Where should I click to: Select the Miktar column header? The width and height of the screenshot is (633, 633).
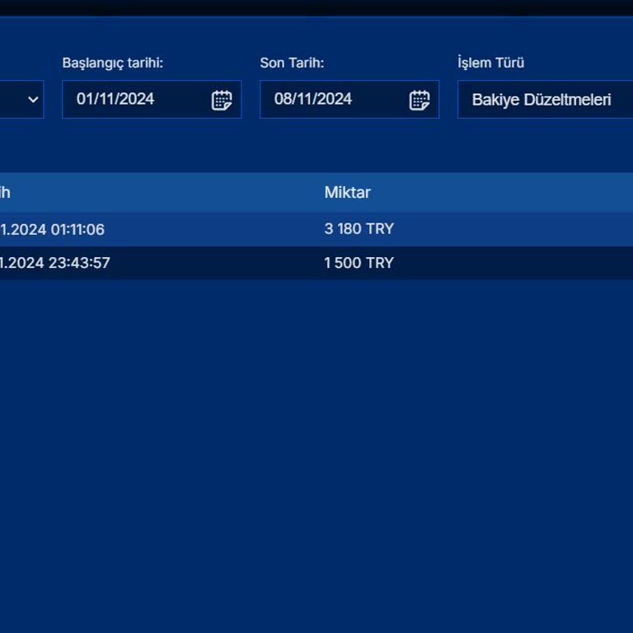348,193
